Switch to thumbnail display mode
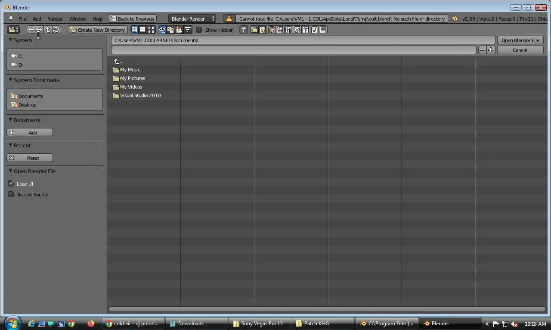Viewport: 551px width, 330px height. click(x=151, y=30)
